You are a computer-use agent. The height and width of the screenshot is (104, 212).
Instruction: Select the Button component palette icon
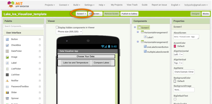pyautogui.click(x=7, y=39)
